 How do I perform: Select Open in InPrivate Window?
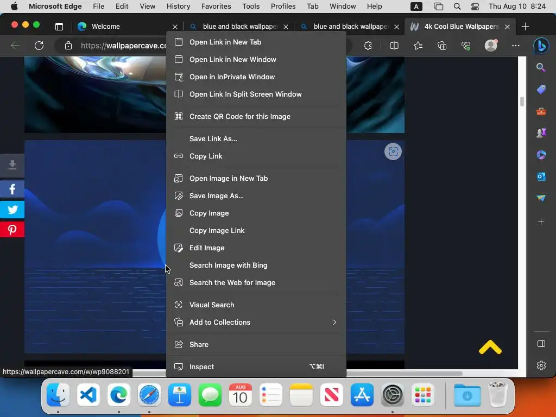pos(256,77)
